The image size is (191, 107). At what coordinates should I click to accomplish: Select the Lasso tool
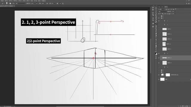pyautogui.click(x=156, y=12)
